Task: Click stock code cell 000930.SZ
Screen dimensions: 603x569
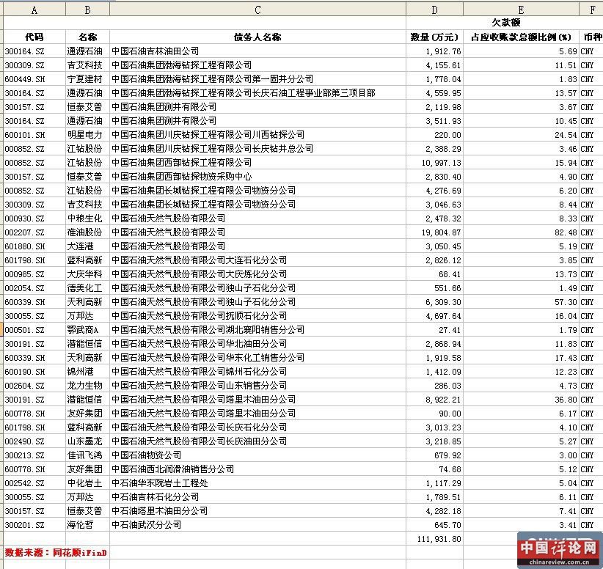Action: point(34,219)
